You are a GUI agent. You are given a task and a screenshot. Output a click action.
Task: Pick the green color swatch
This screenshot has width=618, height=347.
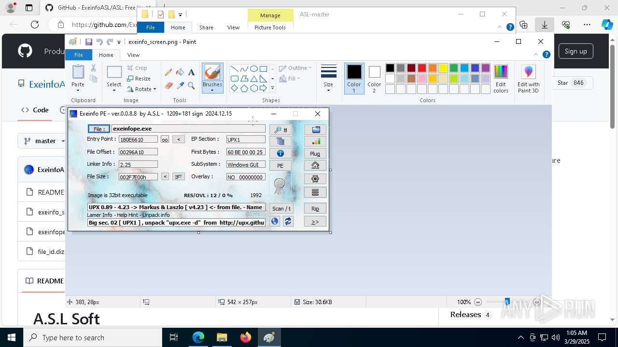point(454,68)
